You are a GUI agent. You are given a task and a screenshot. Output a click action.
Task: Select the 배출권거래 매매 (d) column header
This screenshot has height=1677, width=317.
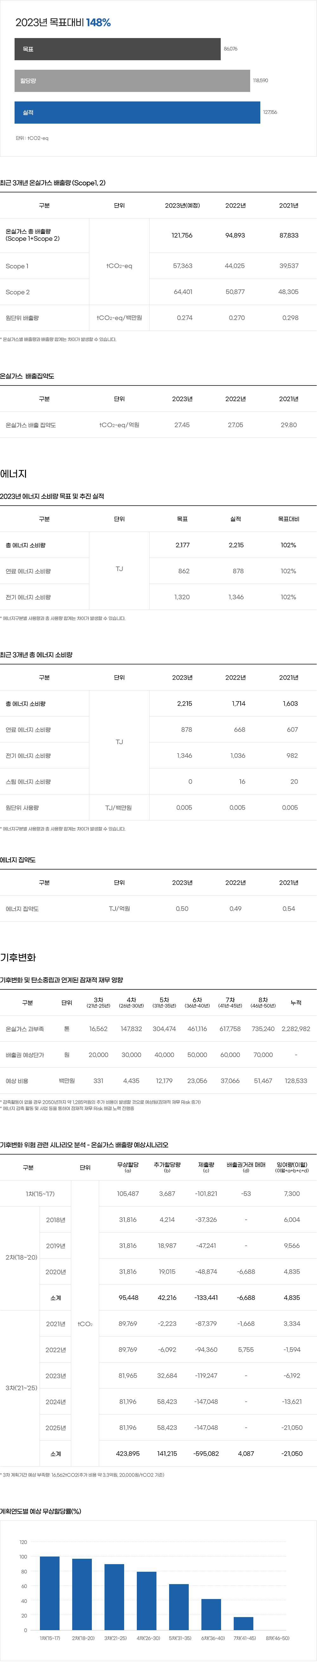pos(246,1167)
